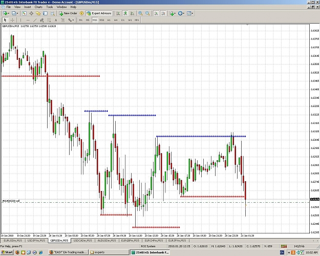
Task: Click the connection status bars indicator
Action: 284,246
